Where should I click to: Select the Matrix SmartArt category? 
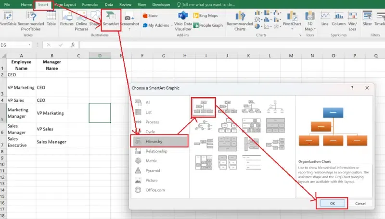click(x=151, y=161)
